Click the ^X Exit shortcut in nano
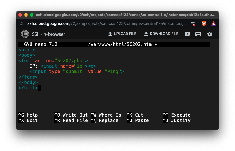 coord(28,120)
